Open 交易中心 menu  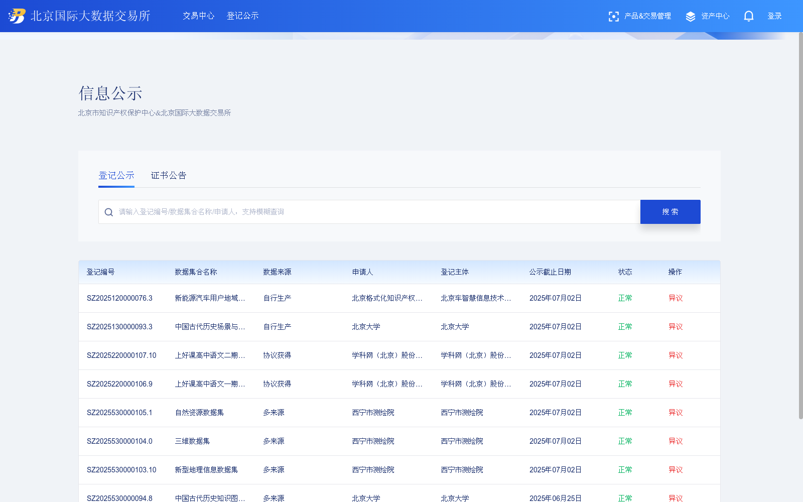click(x=198, y=16)
